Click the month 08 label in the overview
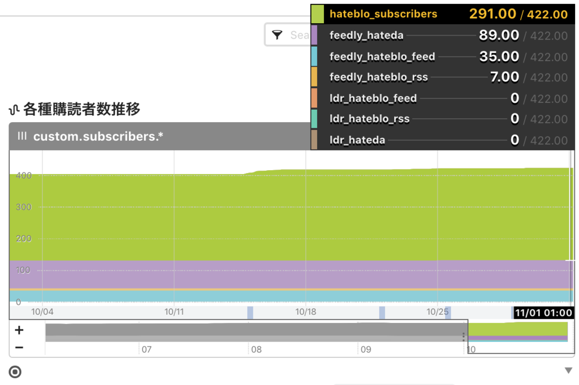579x385 pixels. tap(256, 349)
